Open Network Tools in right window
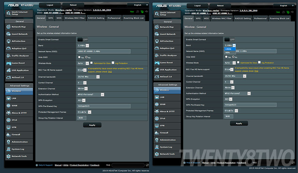Image resolution: width=298 pixels, height=173 pixels. (167, 154)
